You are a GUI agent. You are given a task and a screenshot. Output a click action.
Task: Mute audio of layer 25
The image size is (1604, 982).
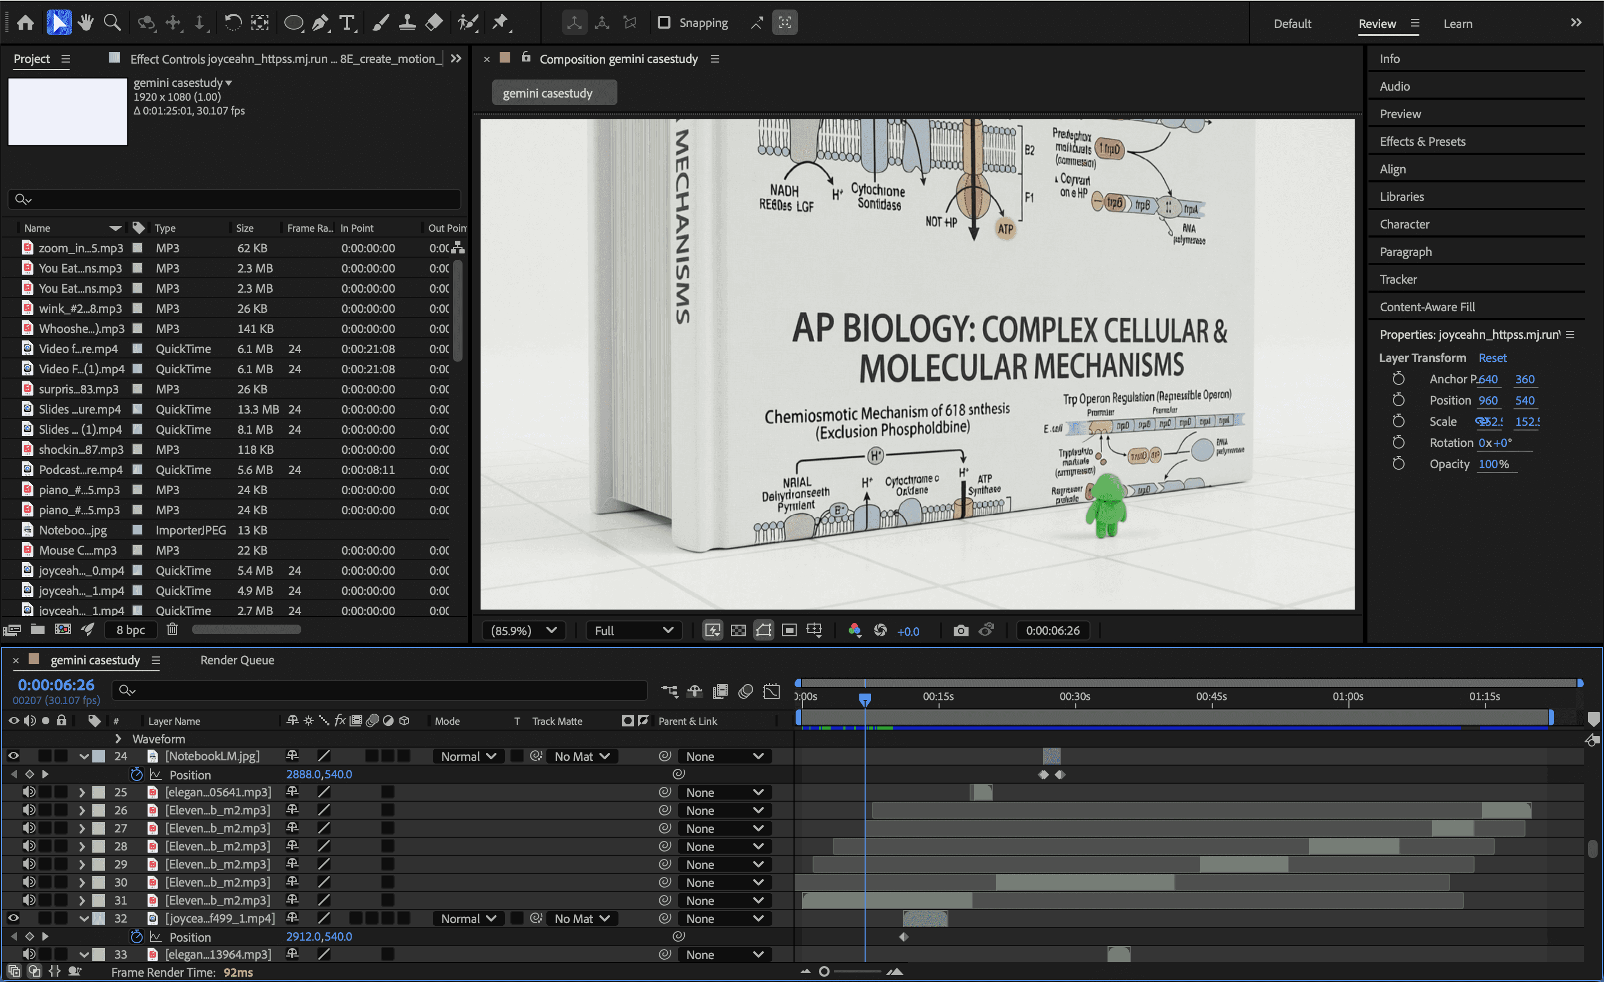click(29, 792)
